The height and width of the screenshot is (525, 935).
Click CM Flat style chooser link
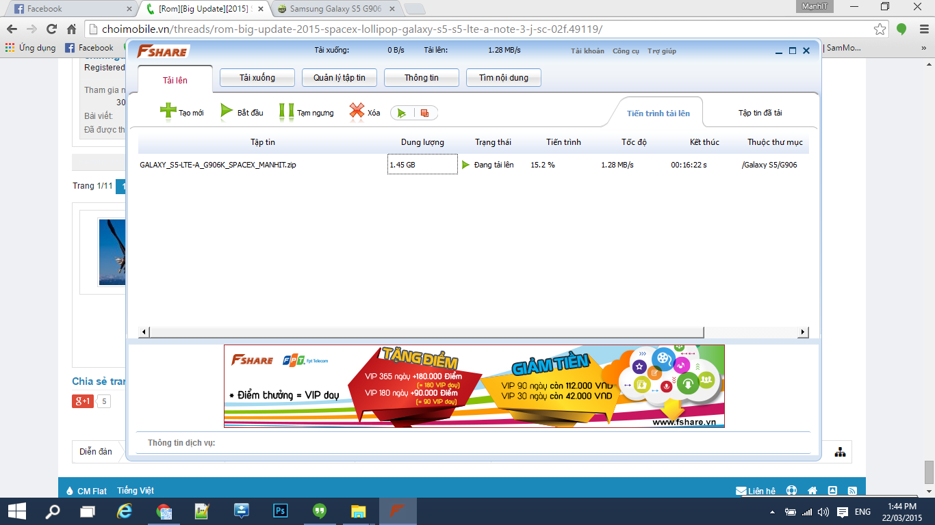tap(86, 491)
